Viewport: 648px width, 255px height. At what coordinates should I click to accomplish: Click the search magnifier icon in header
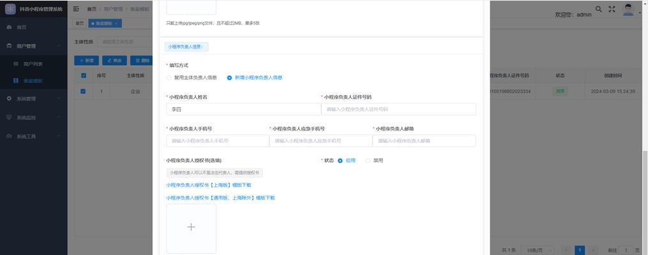point(598,9)
